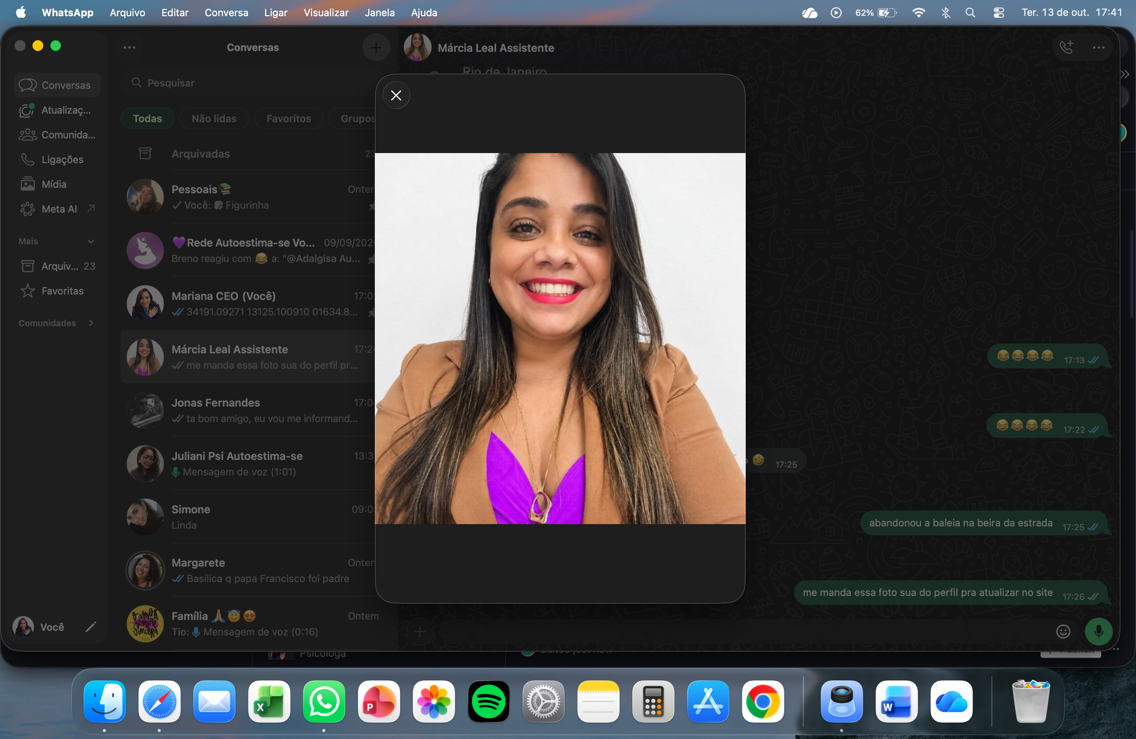Image resolution: width=1136 pixels, height=739 pixels.
Task: Open Google Chrome from the Dock
Action: click(763, 701)
